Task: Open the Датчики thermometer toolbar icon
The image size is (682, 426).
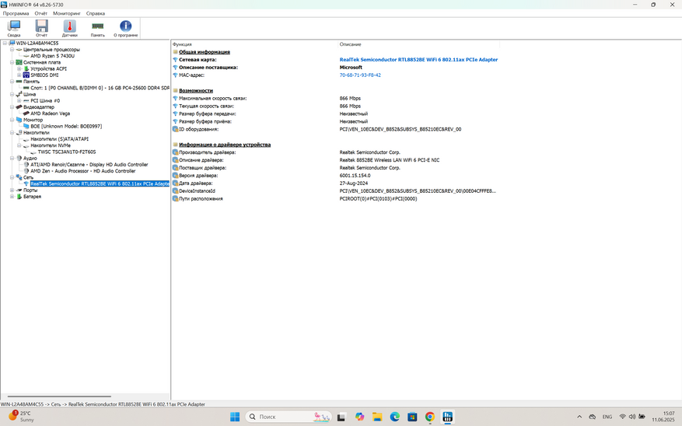Action: point(69,26)
